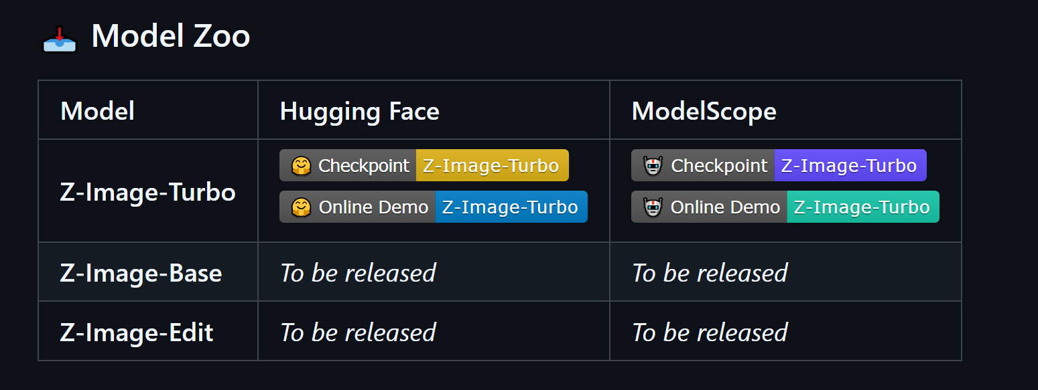The image size is (1038, 390).
Task: Click ModelScope robot icon on Online Demo badge
Action: pos(653,207)
